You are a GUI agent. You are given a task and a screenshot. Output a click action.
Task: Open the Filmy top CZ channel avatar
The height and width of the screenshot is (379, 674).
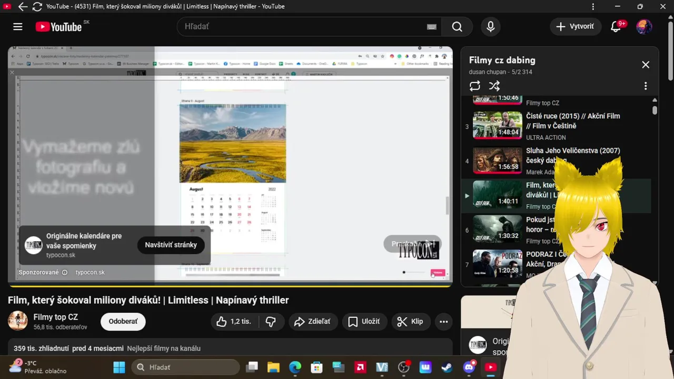pyautogui.click(x=17, y=321)
